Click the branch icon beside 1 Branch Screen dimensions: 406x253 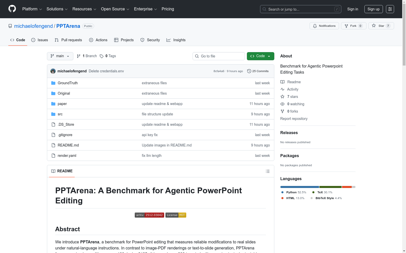(x=79, y=56)
